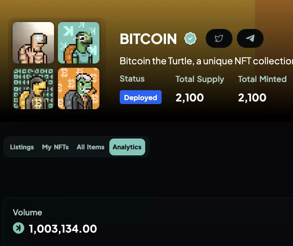The width and height of the screenshot is (293, 246).
Task: Open the Twitter link icon
Action: coord(219,38)
